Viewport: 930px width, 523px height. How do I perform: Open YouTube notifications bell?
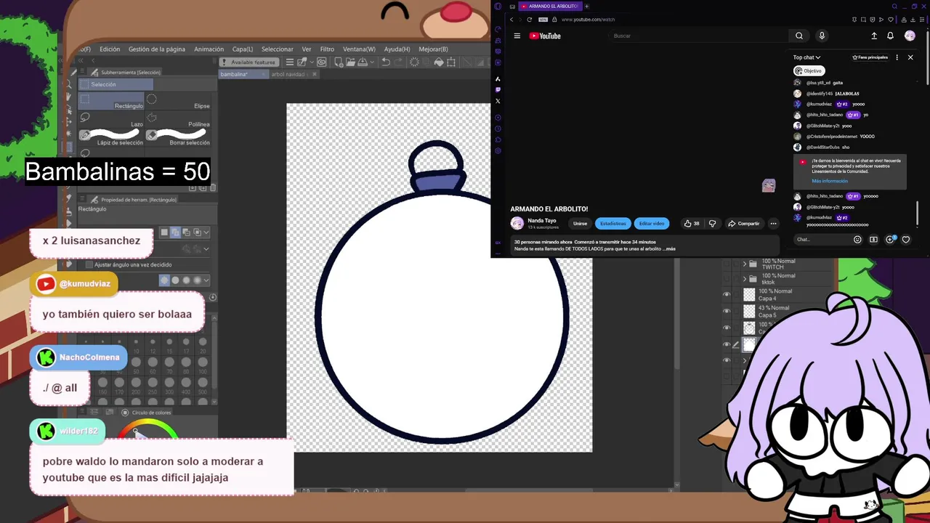pyautogui.click(x=890, y=36)
